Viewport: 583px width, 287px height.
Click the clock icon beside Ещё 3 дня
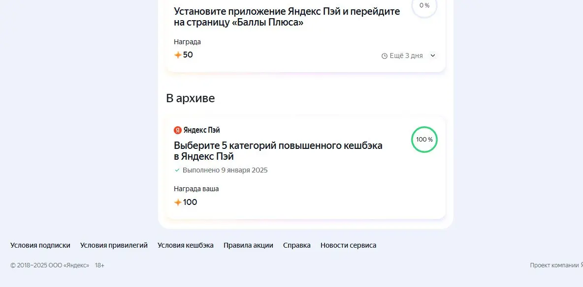click(x=385, y=56)
